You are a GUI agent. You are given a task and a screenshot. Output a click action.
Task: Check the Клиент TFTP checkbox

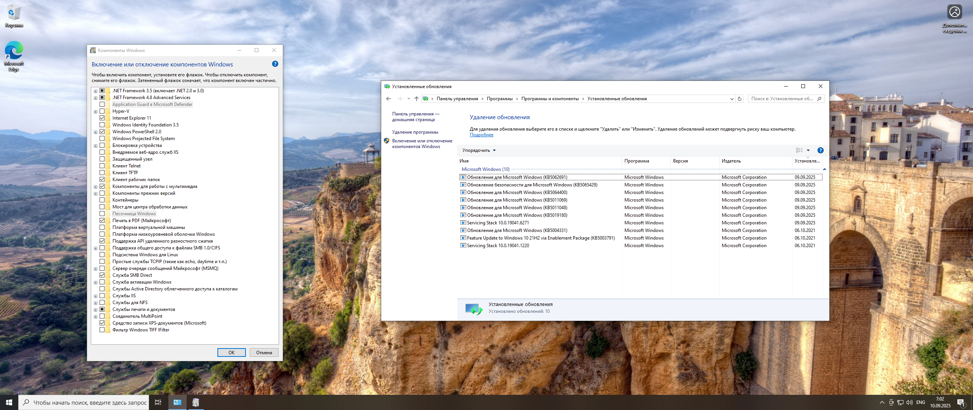102,173
